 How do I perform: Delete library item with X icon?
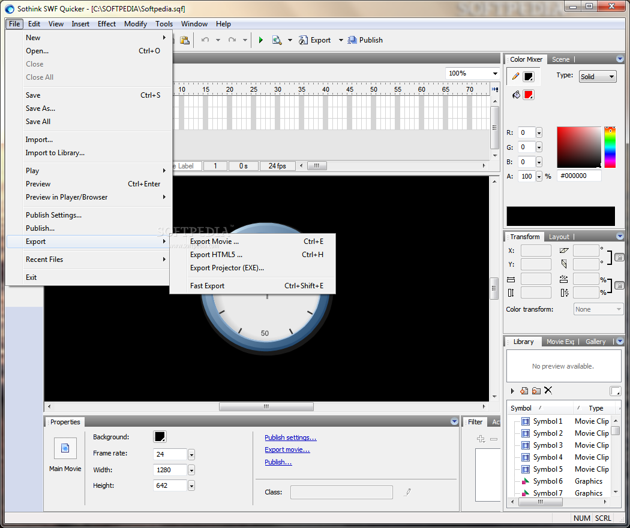[x=548, y=390]
